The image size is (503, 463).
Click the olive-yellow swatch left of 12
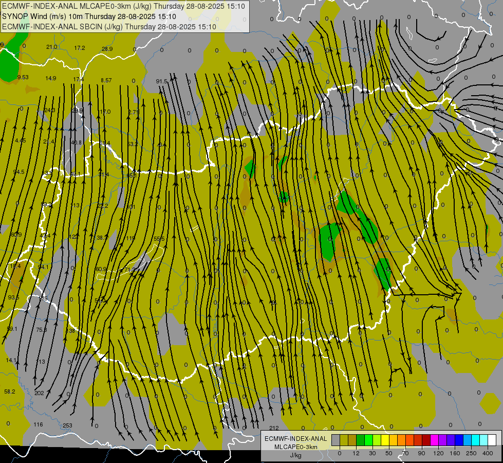[344, 440]
